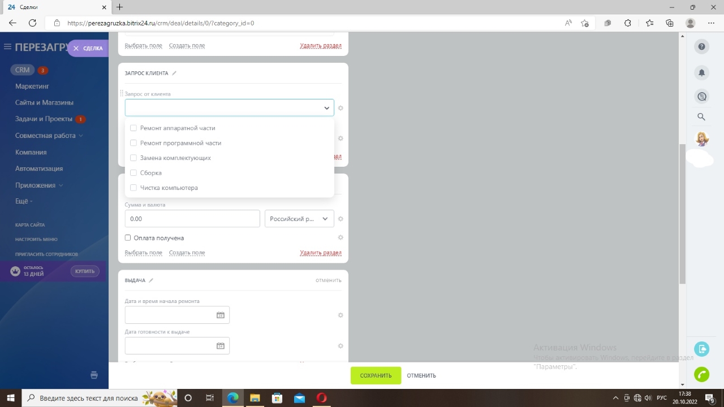The height and width of the screenshot is (407, 724).
Task: Open CRM section in sidebar
Action: pos(23,70)
